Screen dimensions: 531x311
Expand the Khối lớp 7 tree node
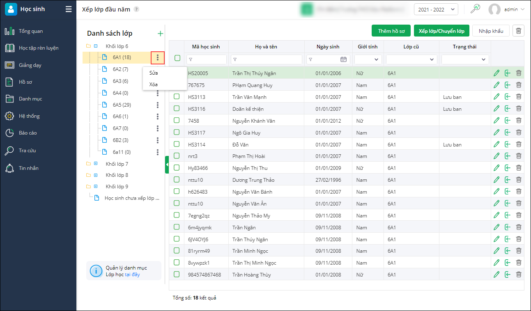click(96, 164)
